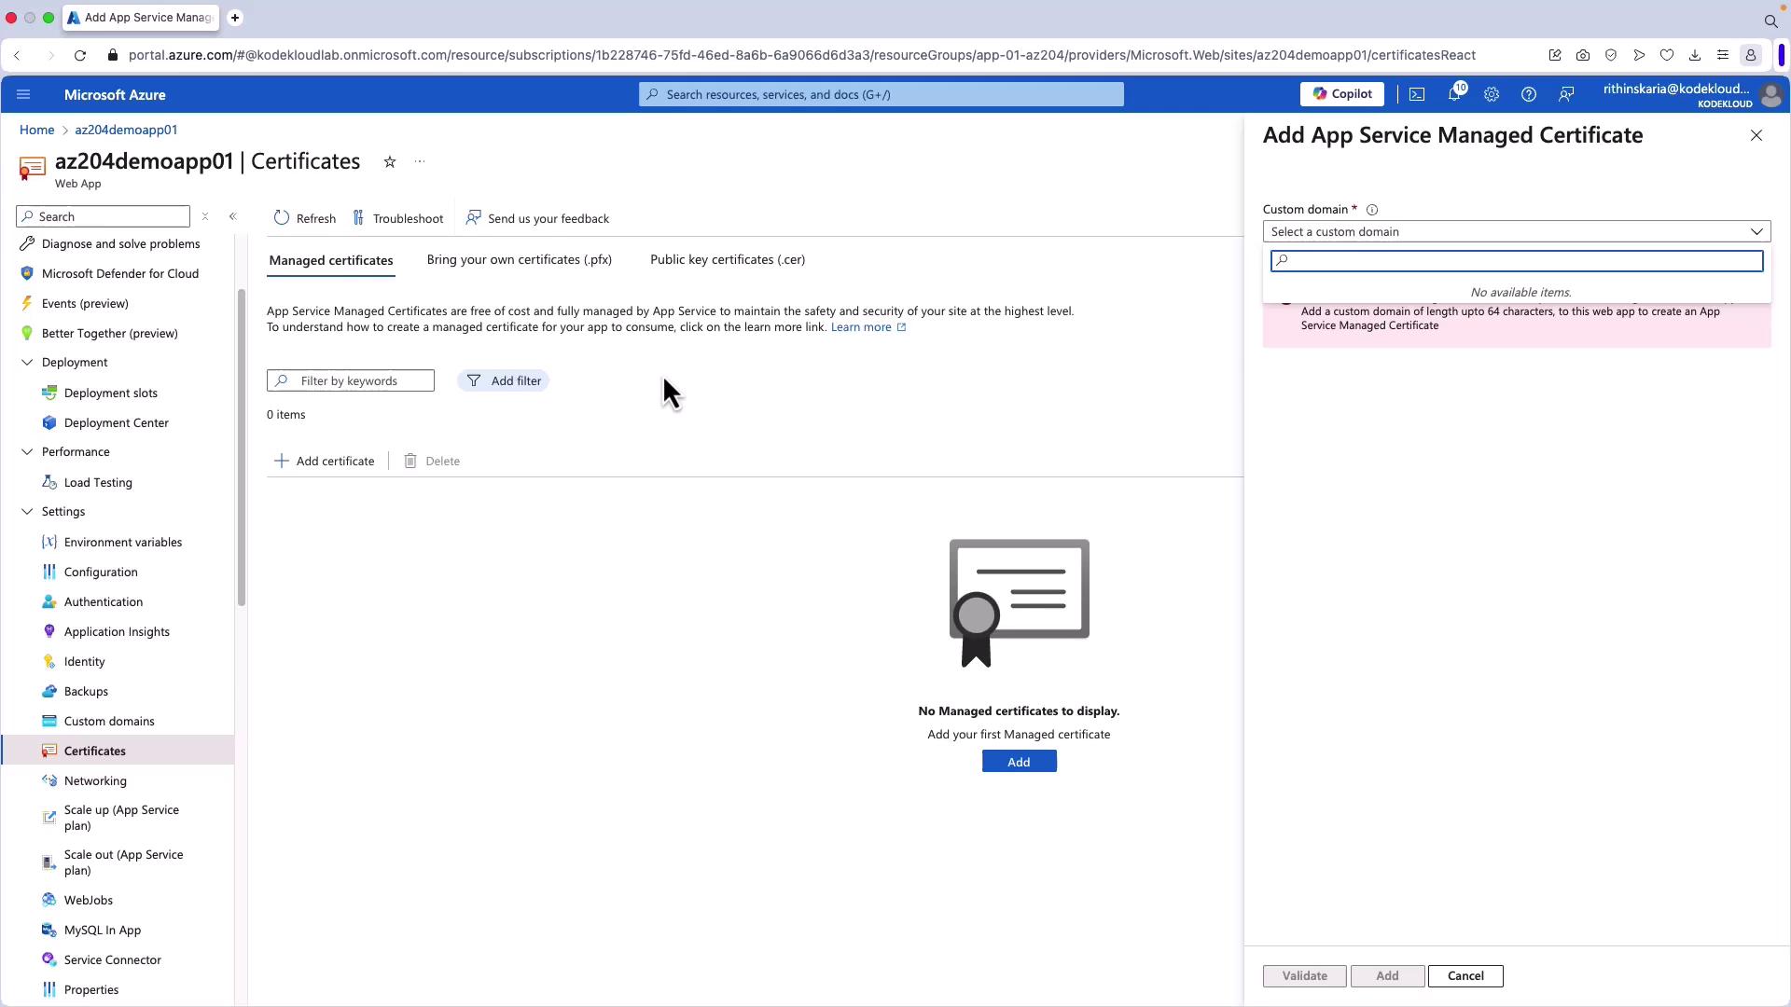
Task: Open the Learn more link
Action: point(861,327)
